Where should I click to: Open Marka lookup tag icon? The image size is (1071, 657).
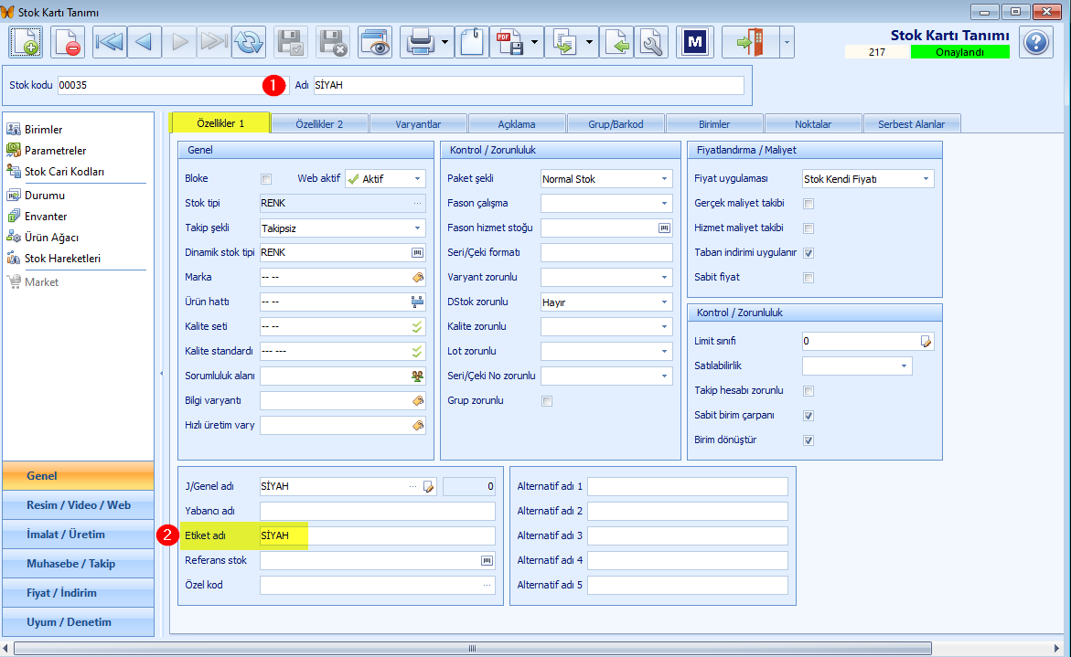(417, 277)
